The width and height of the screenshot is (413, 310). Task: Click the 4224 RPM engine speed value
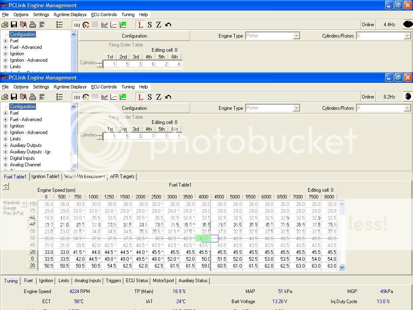pos(79,291)
